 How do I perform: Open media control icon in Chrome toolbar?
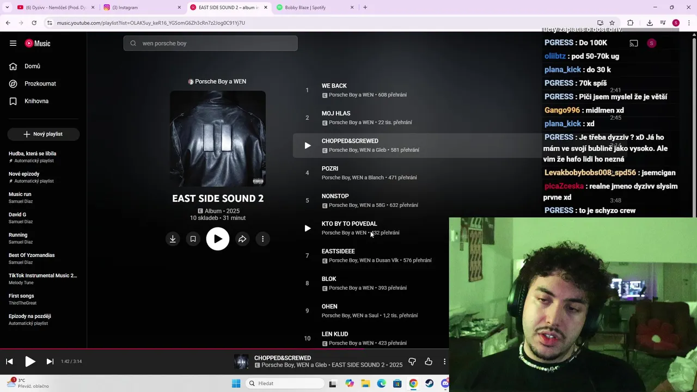coord(663,23)
